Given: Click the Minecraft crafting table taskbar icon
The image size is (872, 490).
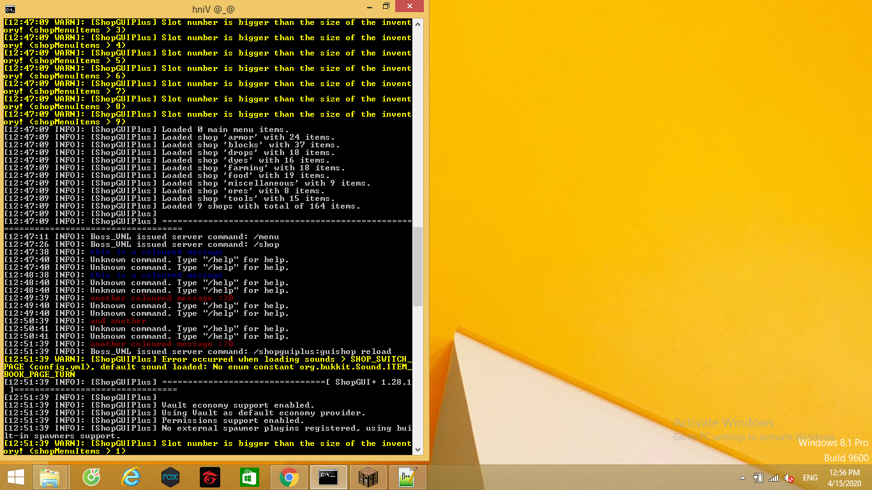Looking at the screenshot, I should coord(368,477).
